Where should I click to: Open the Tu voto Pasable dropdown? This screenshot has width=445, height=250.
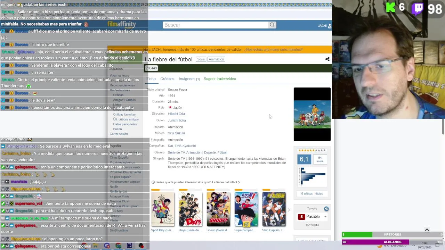pyautogui.click(x=312, y=217)
